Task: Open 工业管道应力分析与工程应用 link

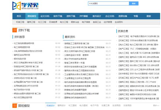Action: (x=77, y=78)
